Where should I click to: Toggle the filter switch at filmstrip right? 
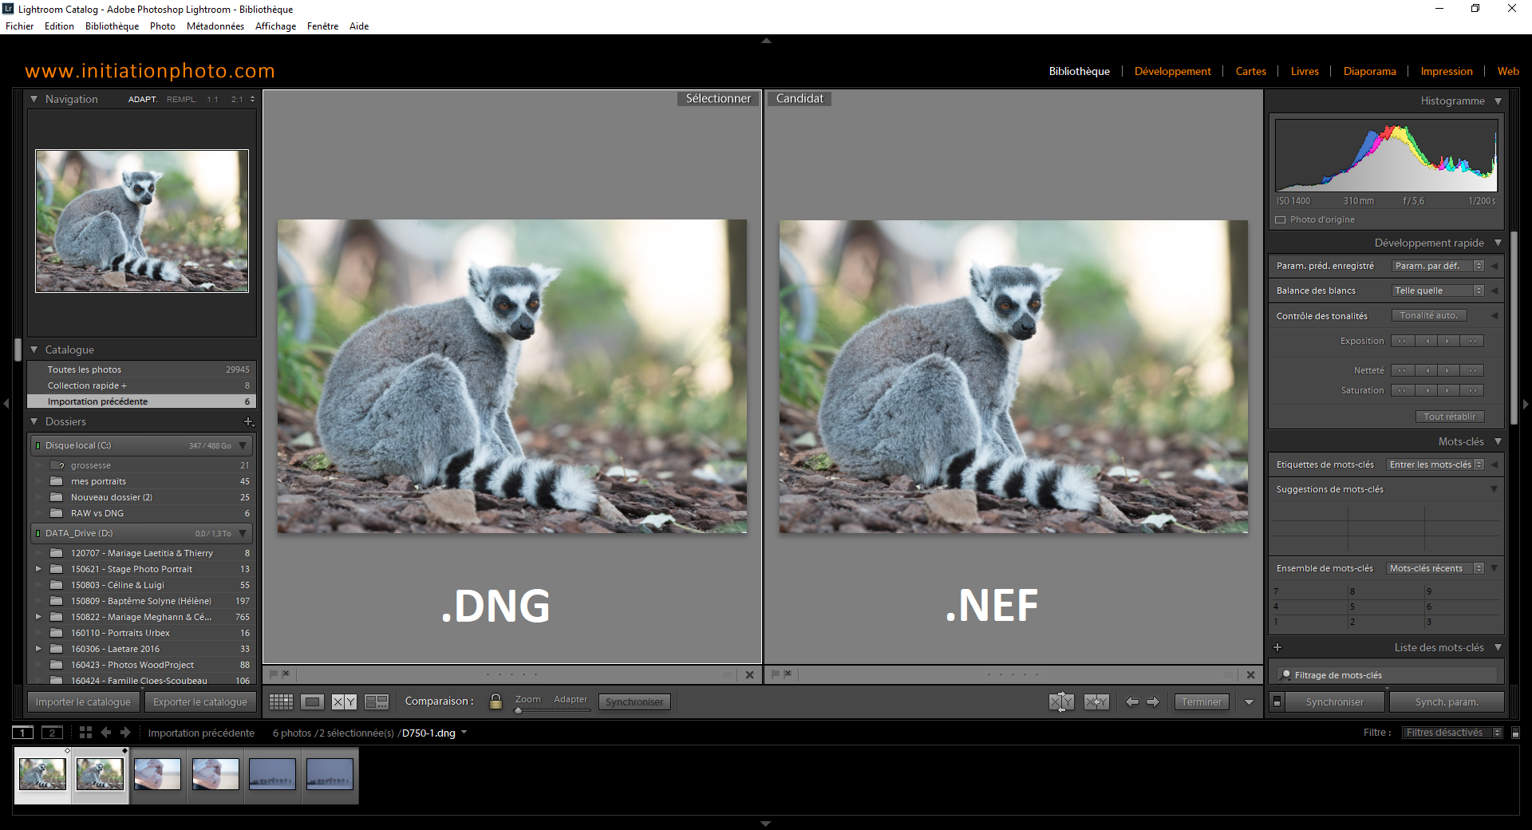tap(1515, 733)
